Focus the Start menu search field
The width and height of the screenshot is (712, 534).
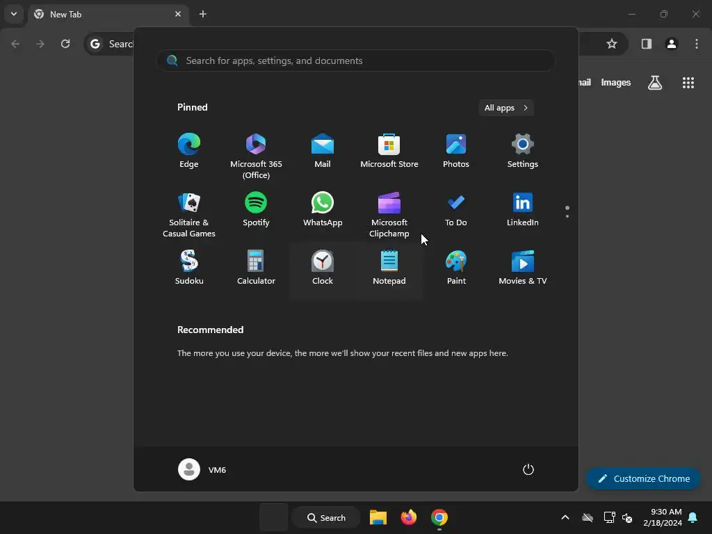(x=356, y=60)
